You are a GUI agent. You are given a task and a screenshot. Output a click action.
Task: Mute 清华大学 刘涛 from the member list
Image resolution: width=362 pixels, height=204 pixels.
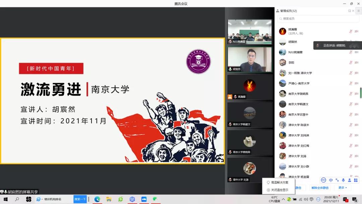tap(351, 156)
